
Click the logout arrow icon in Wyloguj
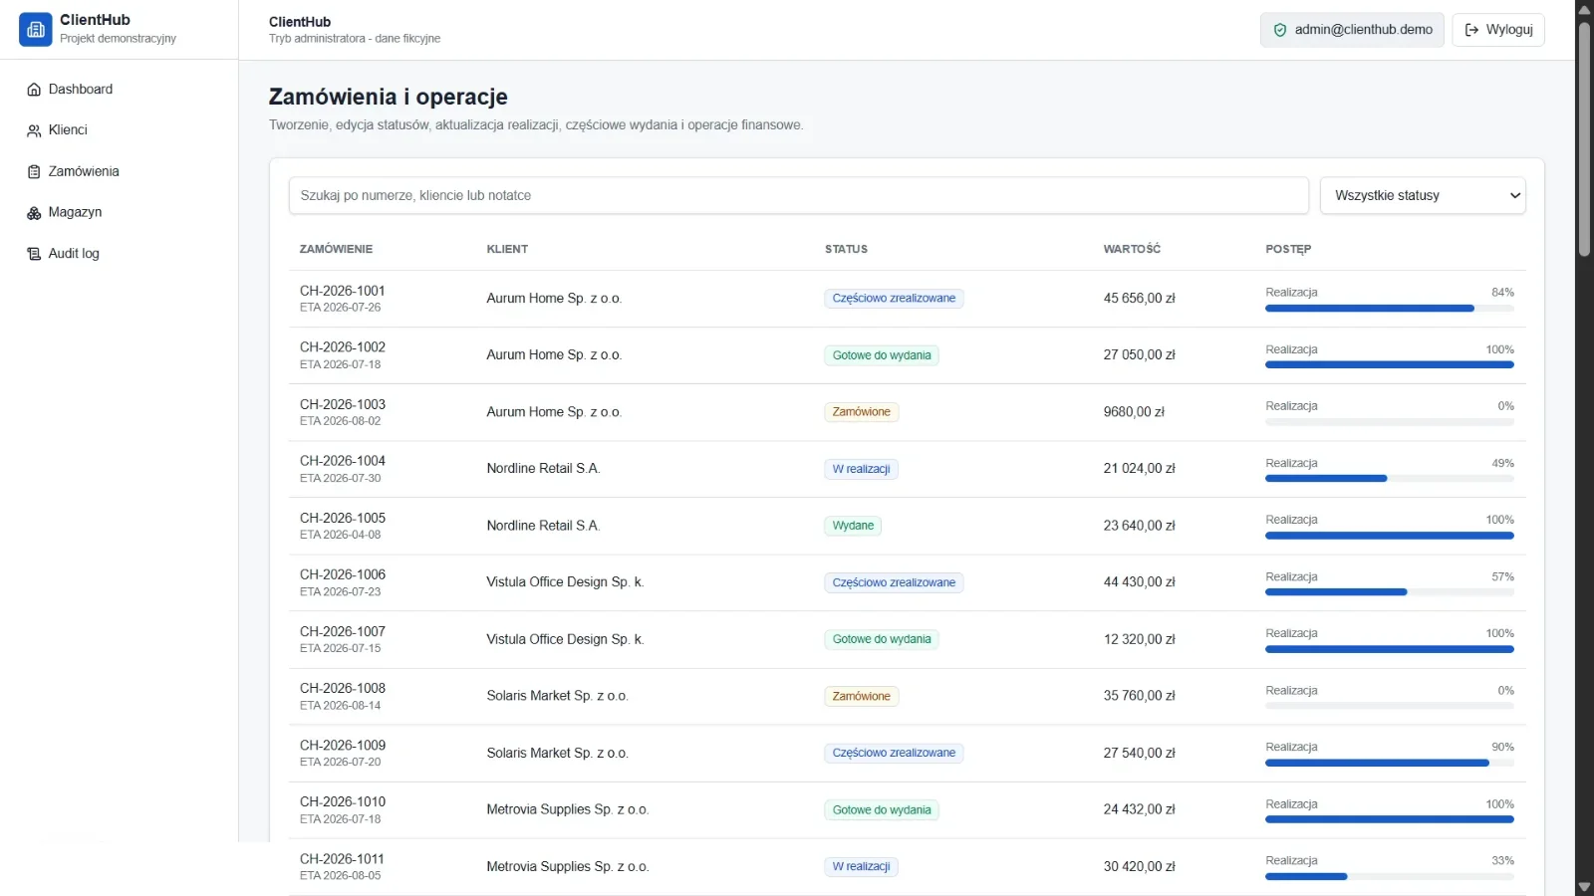1471,30
